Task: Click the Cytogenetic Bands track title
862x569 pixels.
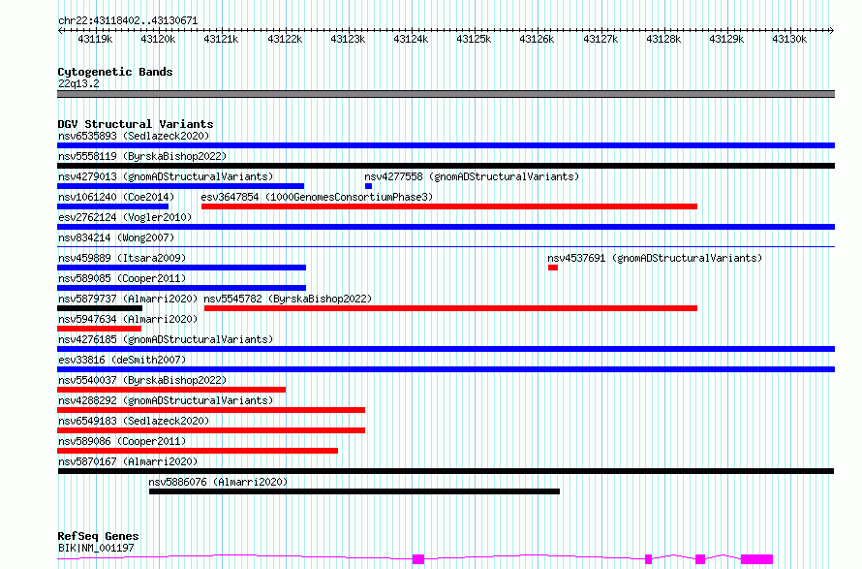Action: (115, 72)
